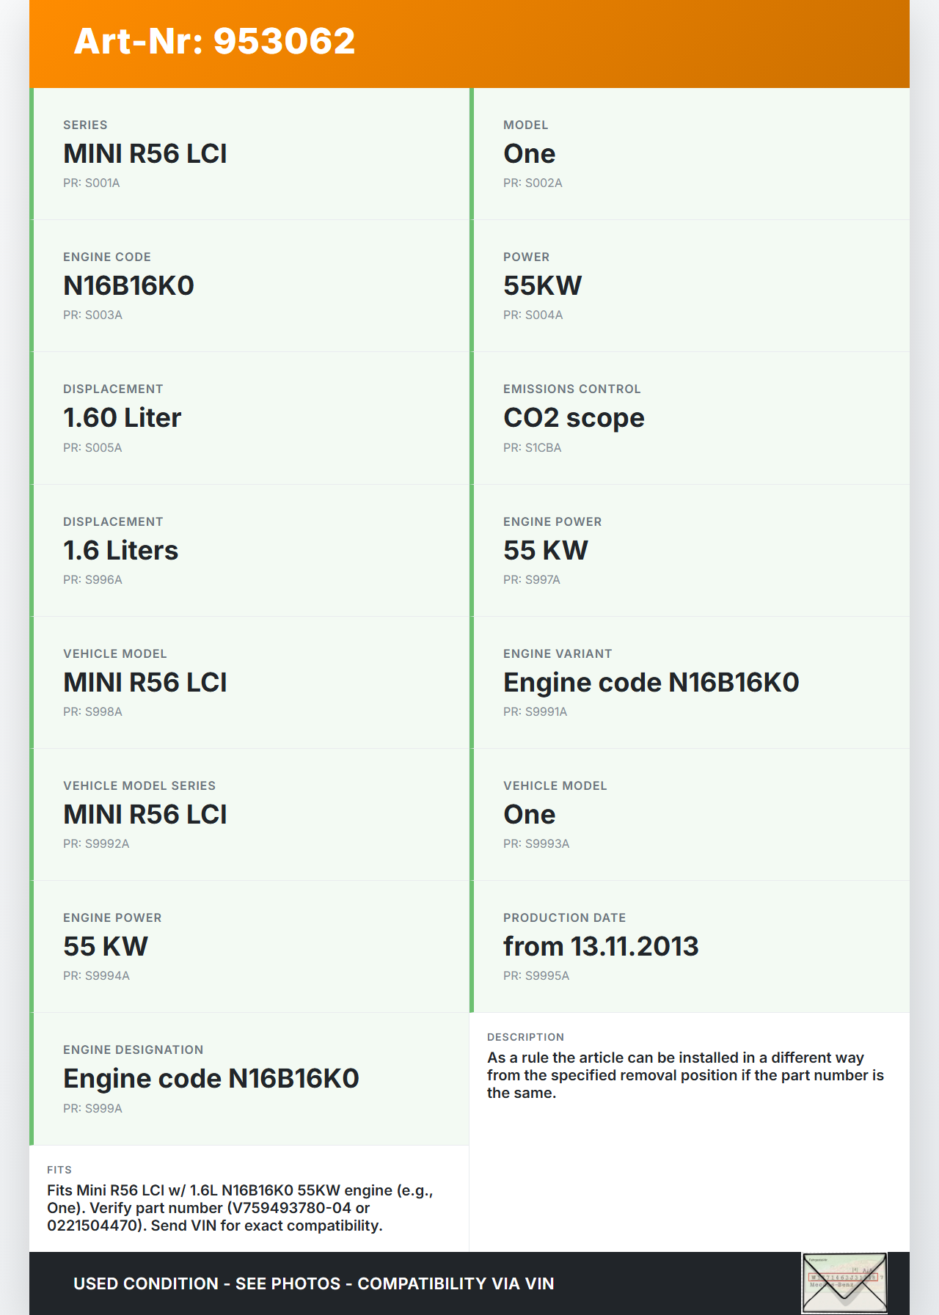Click the CO2 scope emissions control entry
The image size is (939, 1315).
click(x=574, y=418)
